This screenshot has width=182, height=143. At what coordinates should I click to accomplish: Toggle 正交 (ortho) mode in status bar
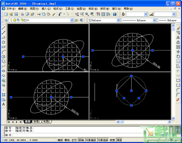pos(74,140)
